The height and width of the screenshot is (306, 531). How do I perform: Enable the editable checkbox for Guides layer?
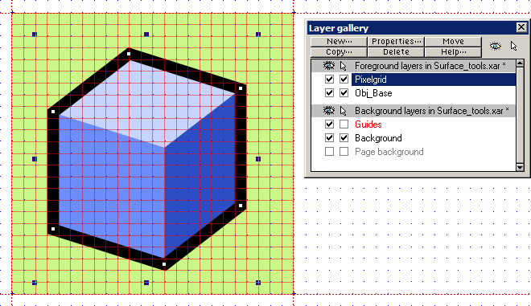coord(344,124)
